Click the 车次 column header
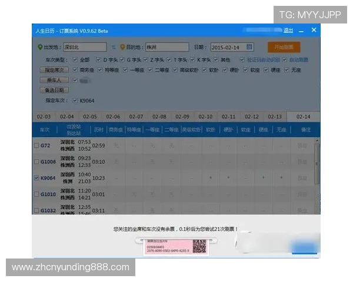 [x=45, y=130]
